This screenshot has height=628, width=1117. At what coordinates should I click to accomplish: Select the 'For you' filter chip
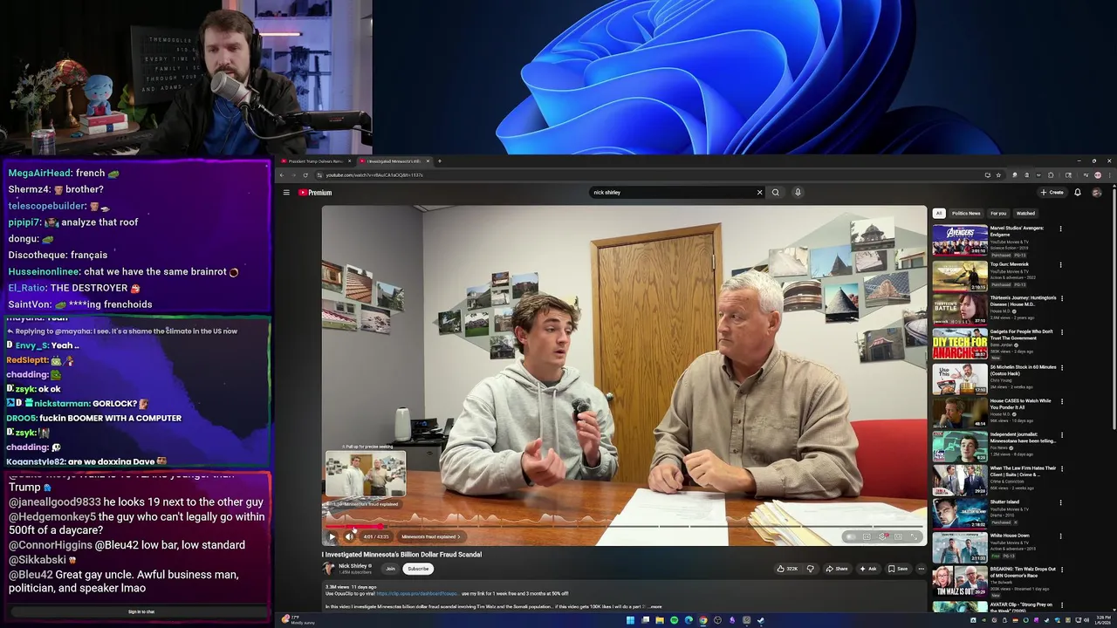(x=998, y=213)
